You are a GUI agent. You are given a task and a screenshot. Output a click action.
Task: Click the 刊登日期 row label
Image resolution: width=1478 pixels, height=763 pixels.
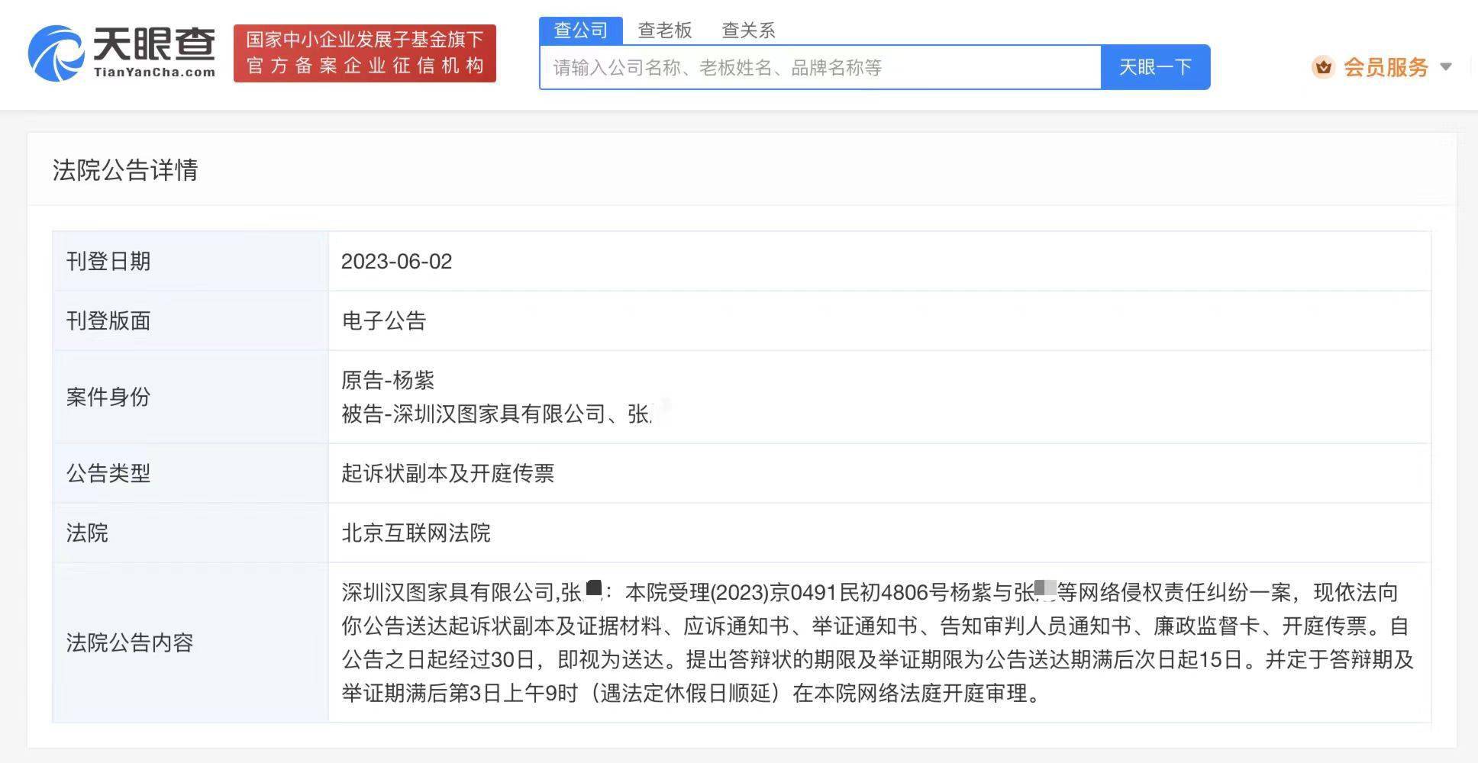point(108,262)
